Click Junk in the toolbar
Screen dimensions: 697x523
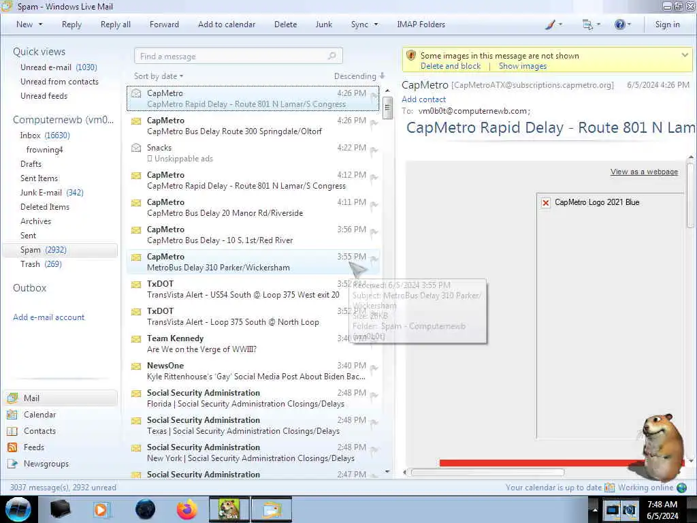(323, 25)
